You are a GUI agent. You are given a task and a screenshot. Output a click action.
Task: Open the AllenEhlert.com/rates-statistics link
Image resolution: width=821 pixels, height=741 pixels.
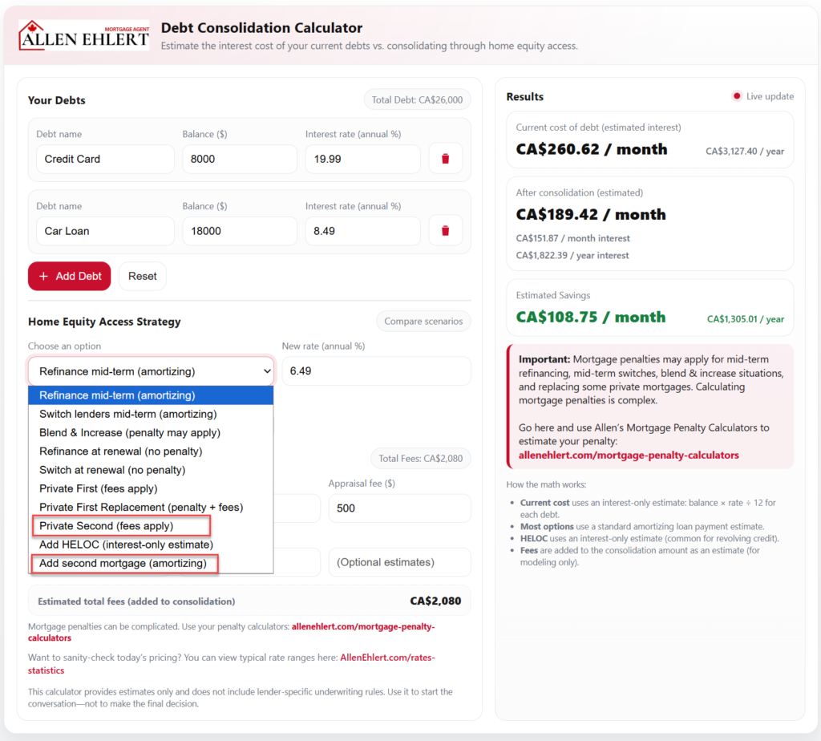(x=387, y=658)
